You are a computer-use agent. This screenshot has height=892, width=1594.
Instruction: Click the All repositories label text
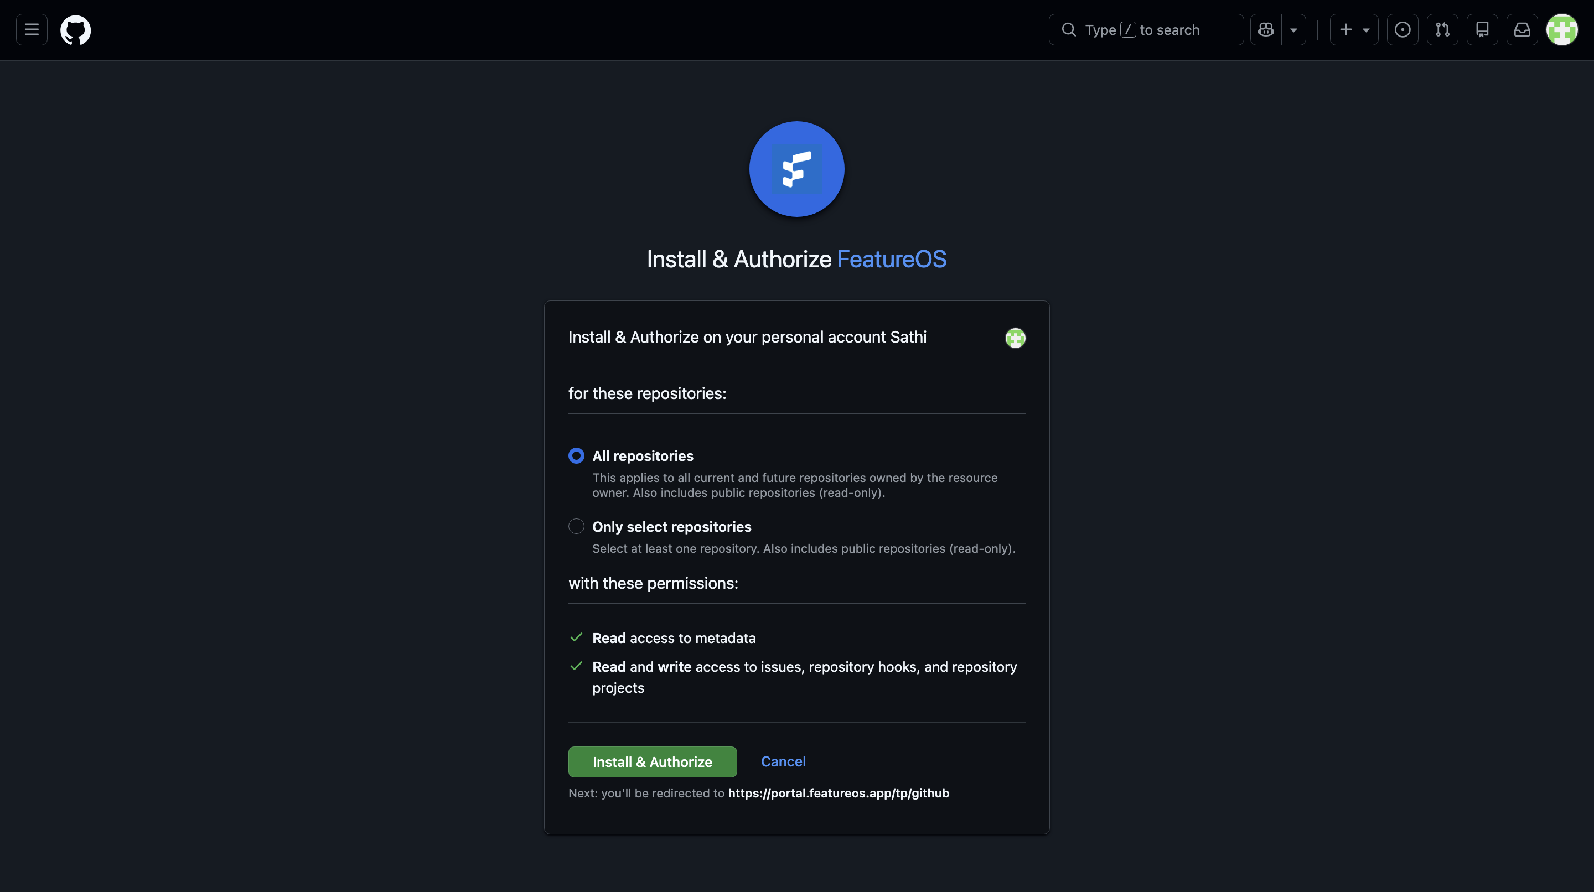point(642,456)
